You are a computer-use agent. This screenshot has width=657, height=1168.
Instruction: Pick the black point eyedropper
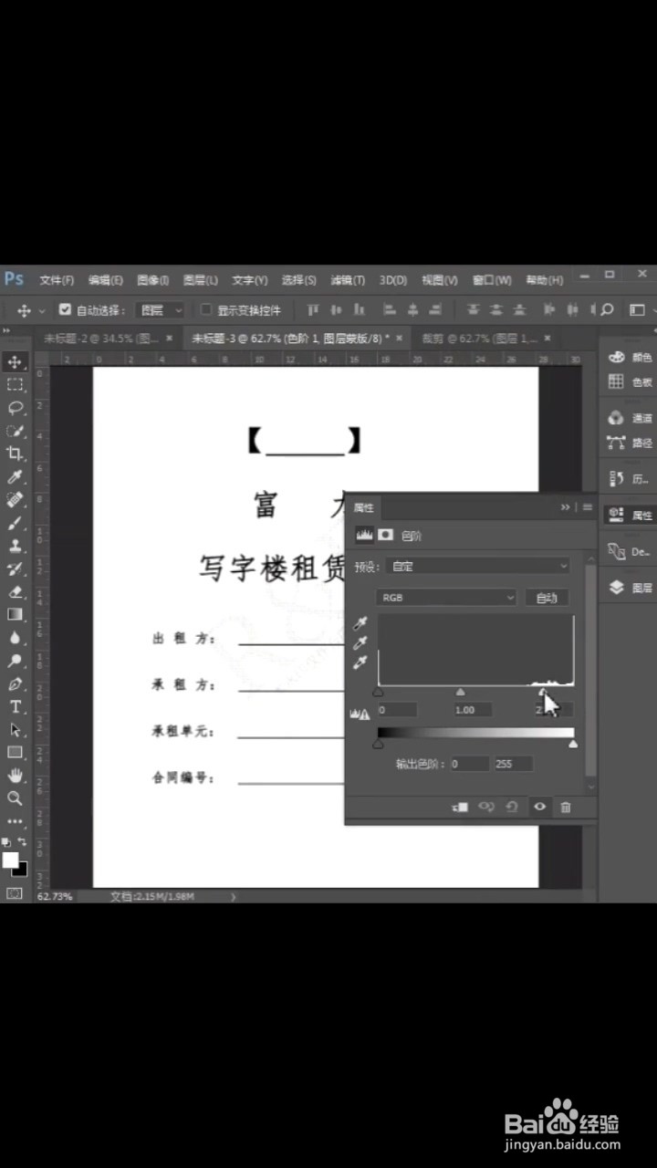[x=360, y=623]
